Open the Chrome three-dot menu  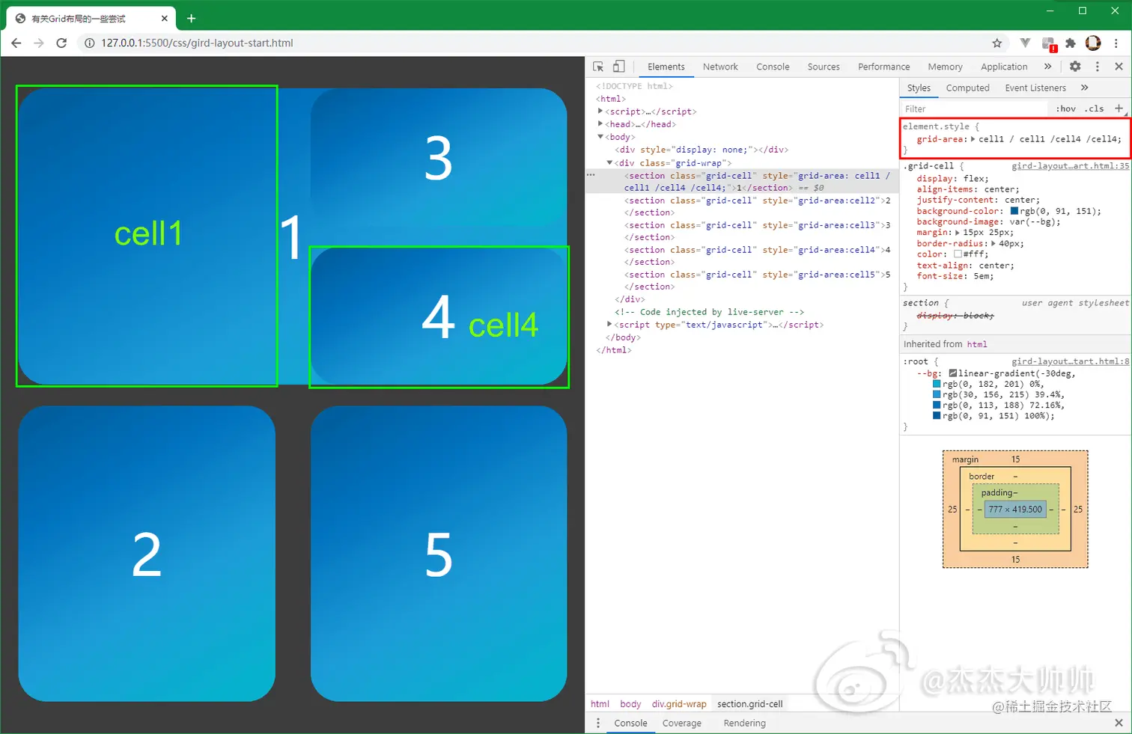(x=1116, y=43)
